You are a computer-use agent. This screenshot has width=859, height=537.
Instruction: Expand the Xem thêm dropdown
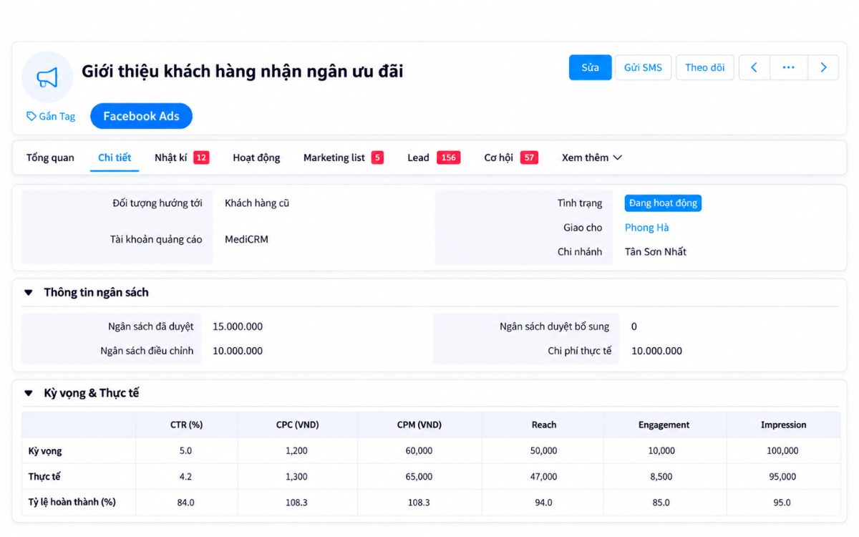(x=591, y=158)
